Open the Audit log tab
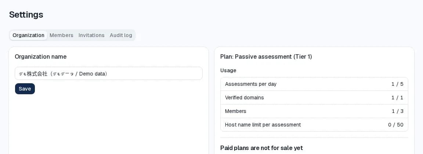 point(121,35)
